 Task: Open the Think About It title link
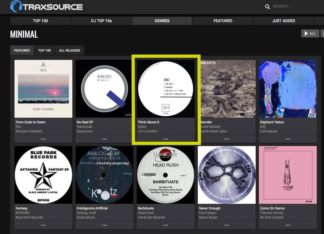148,122
